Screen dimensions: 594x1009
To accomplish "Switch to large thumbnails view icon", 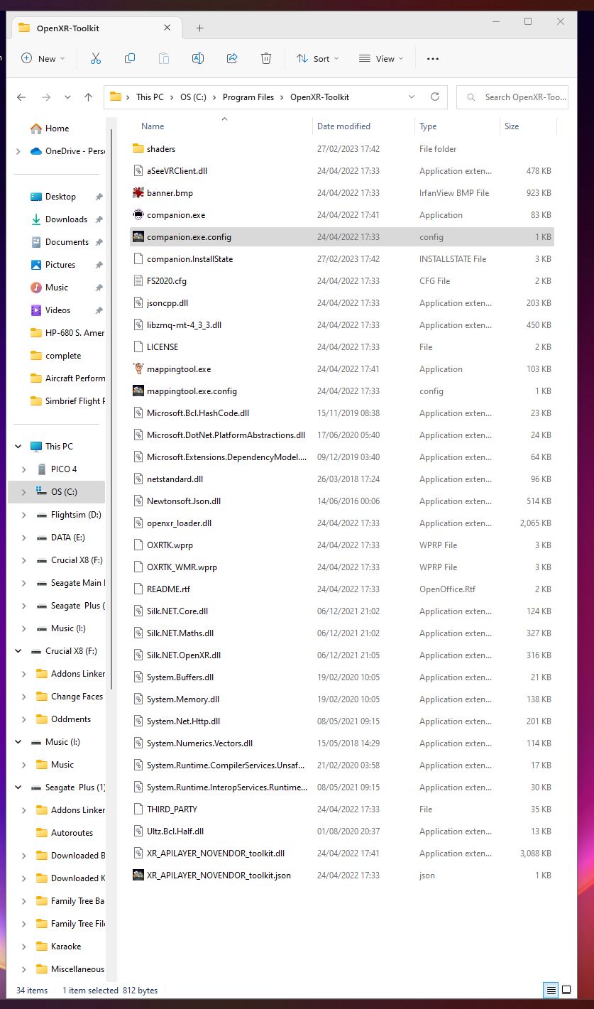I will [x=566, y=989].
